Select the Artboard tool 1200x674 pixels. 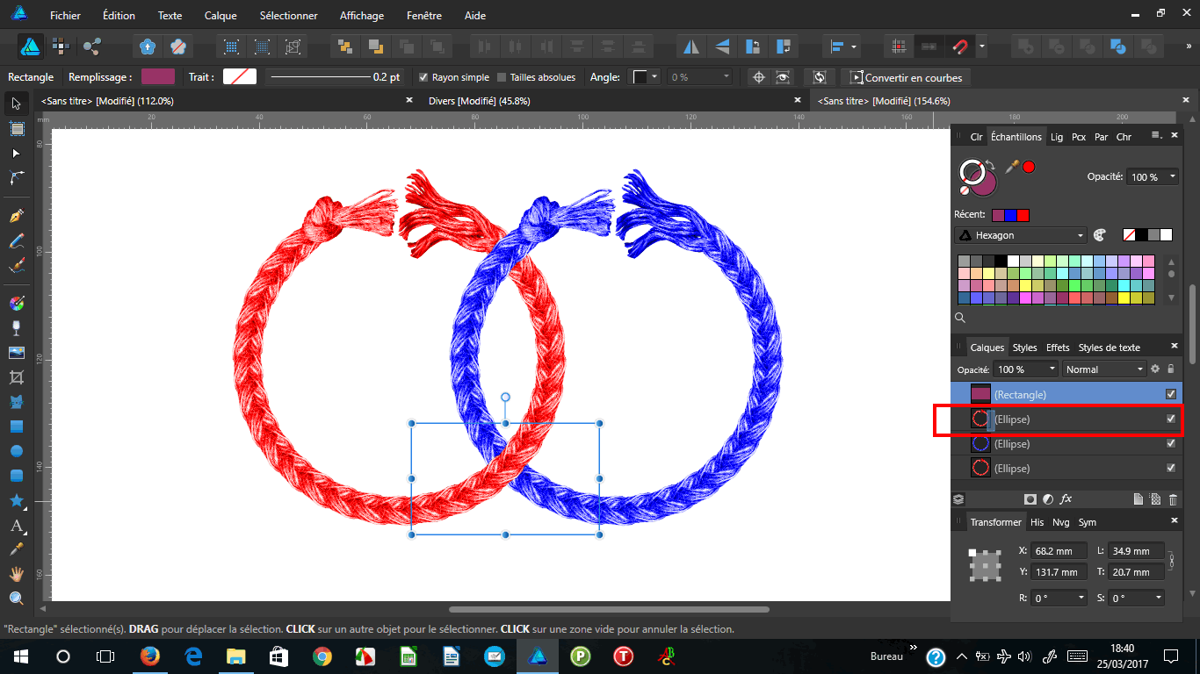click(16, 129)
